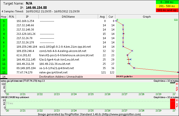Click valve-gw.ip4.tinet.net hop 13 timeline title
Screen dimensions: 179x116
(x=23, y=81)
